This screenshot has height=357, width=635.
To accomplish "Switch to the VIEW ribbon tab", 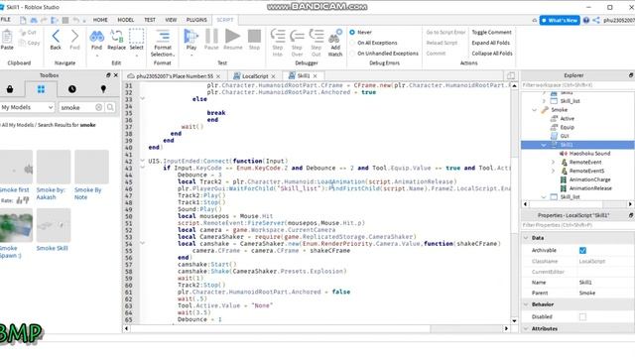I will (x=171, y=20).
